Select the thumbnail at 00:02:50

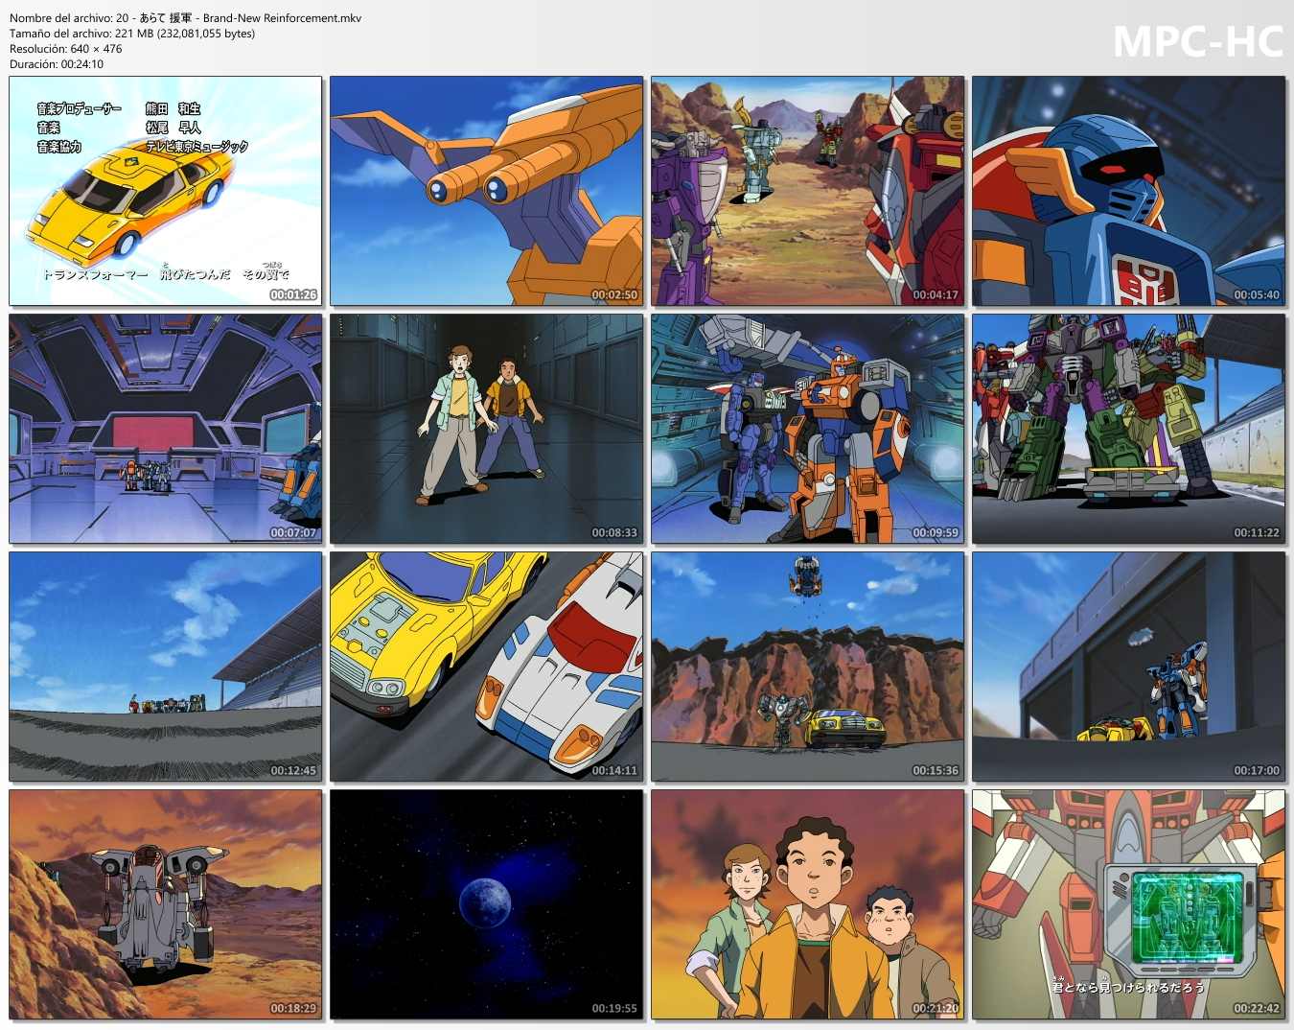[486, 191]
